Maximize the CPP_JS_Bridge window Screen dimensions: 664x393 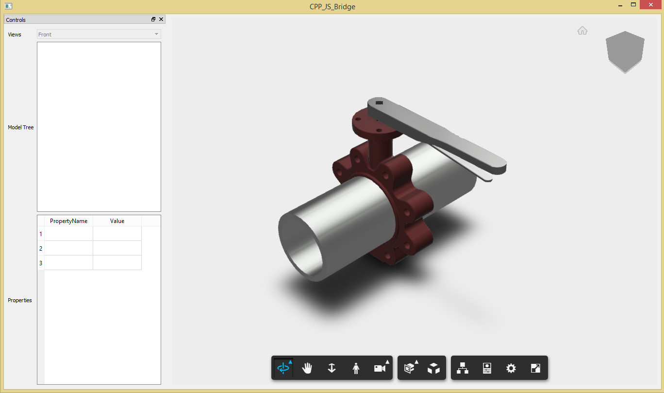[633, 5]
